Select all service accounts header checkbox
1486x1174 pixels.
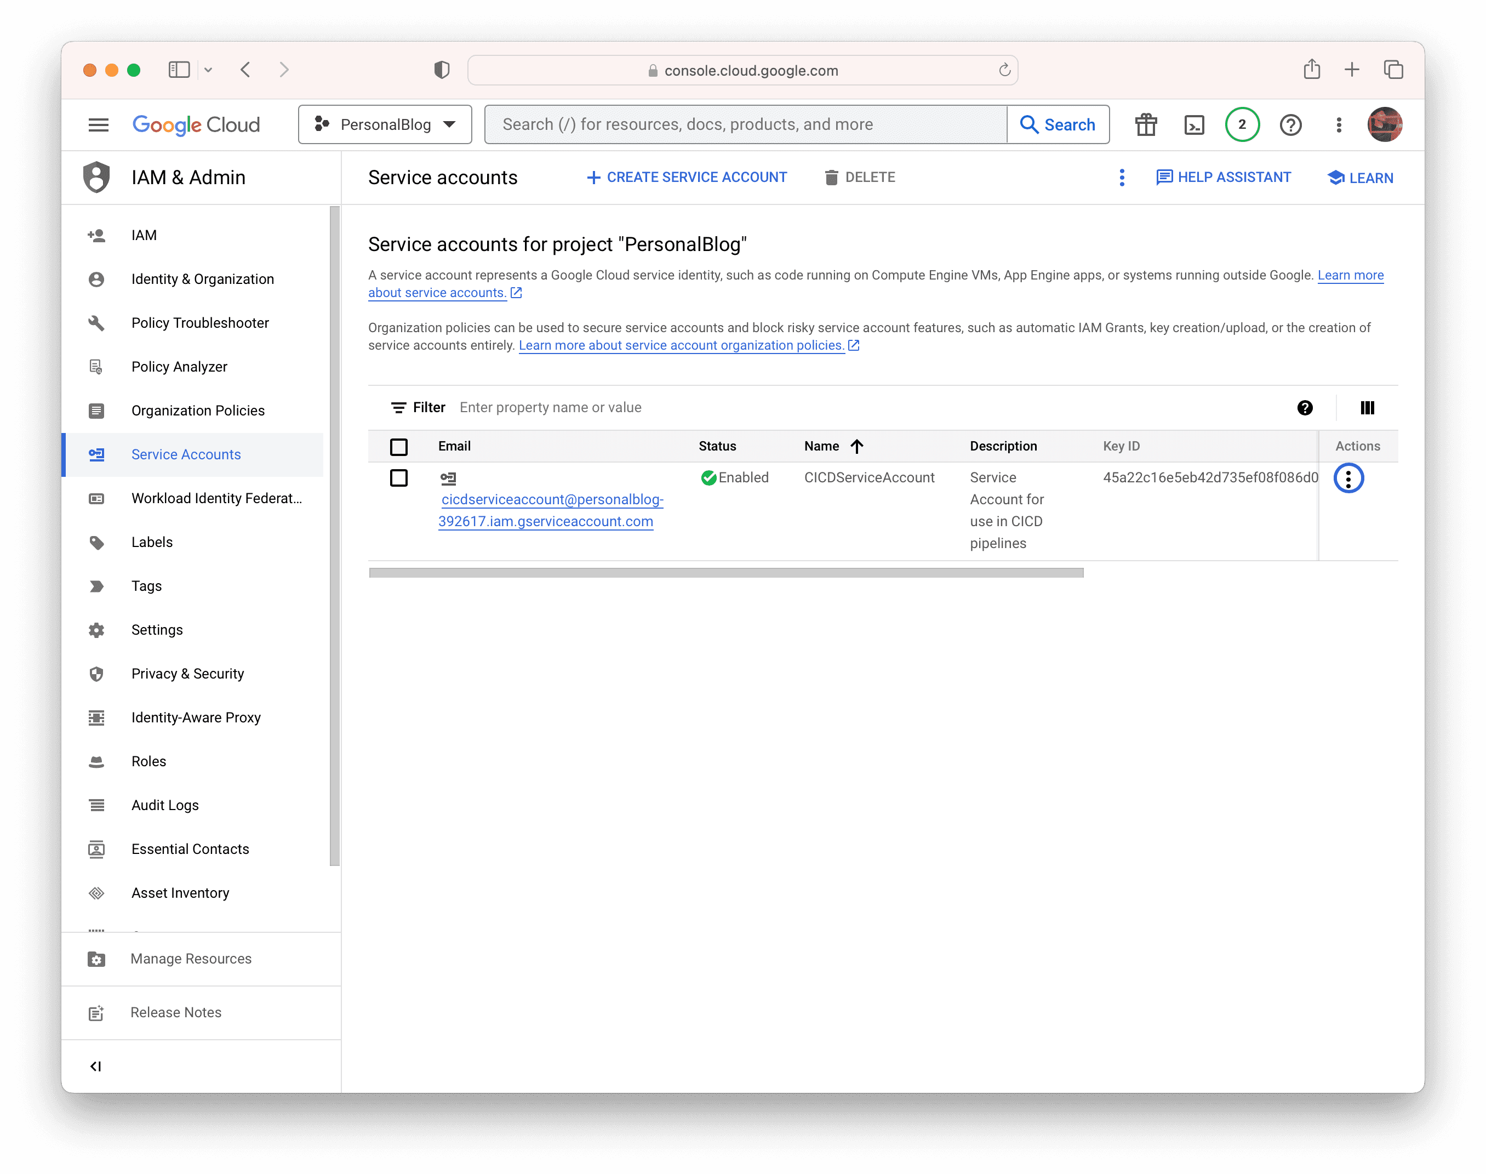point(398,447)
